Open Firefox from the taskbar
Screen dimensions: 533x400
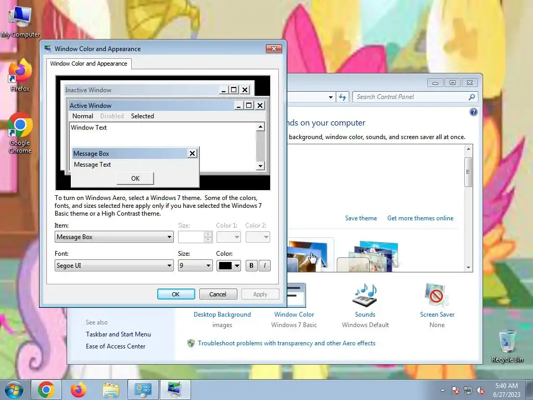coord(79,390)
